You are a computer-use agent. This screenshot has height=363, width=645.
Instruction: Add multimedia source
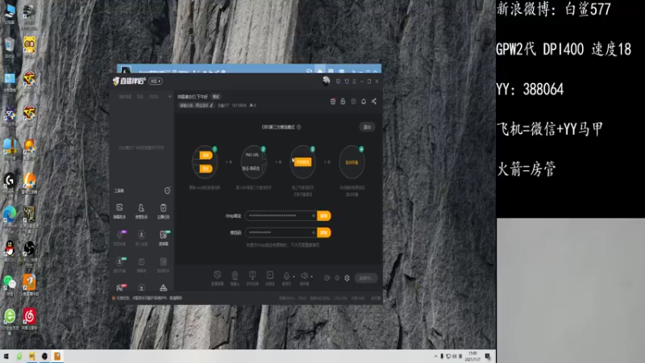point(270,277)
